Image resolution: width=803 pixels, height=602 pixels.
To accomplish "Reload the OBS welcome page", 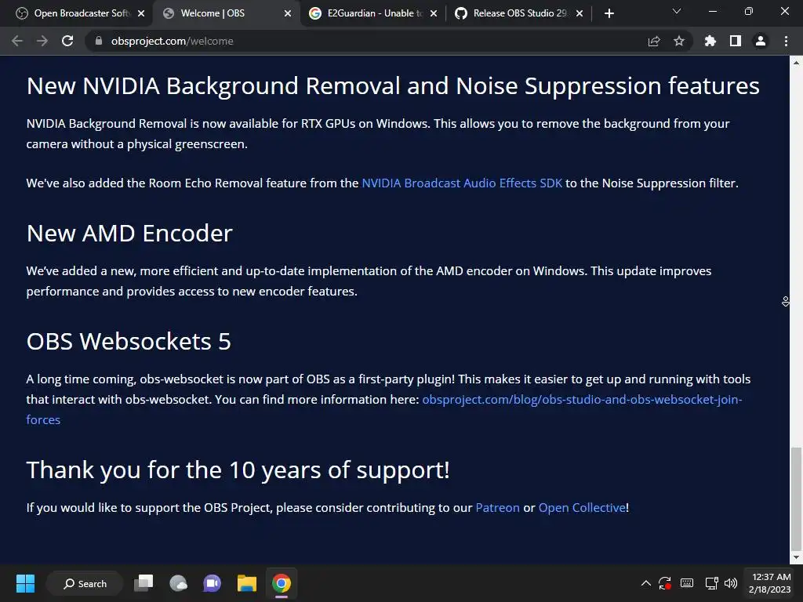I will pos(67,41).
